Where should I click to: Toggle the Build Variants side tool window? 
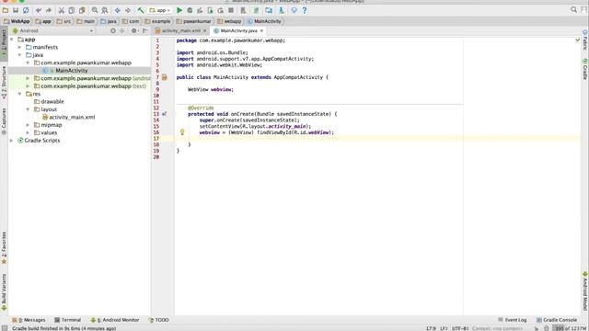point(4,292)
